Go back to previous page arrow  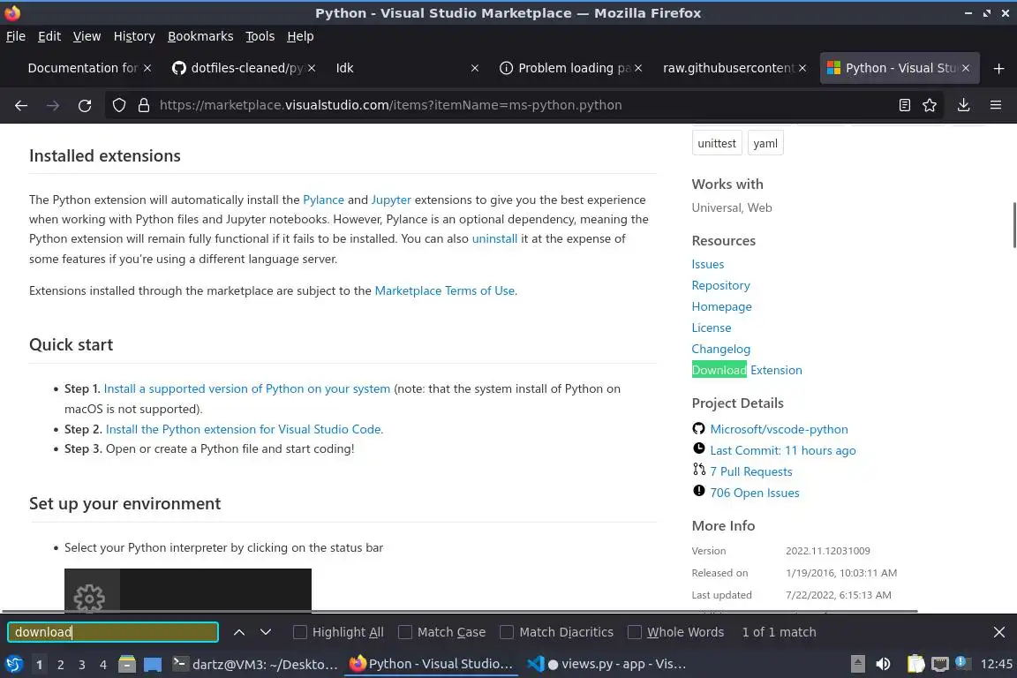(x=21, y=105)
